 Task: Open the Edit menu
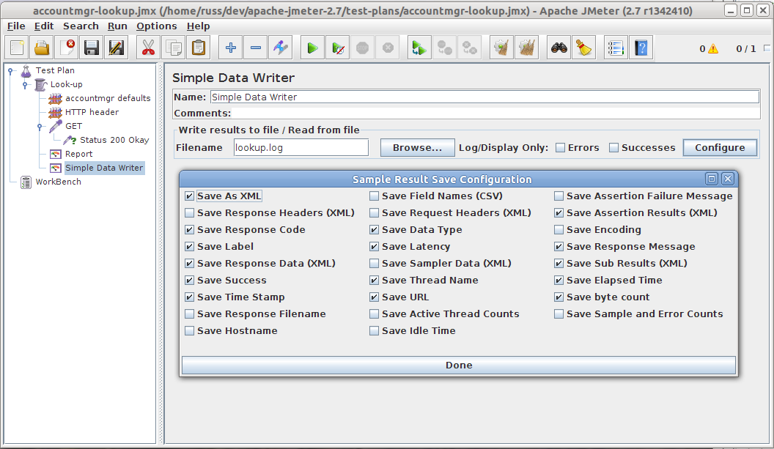(x=44, y=26)
